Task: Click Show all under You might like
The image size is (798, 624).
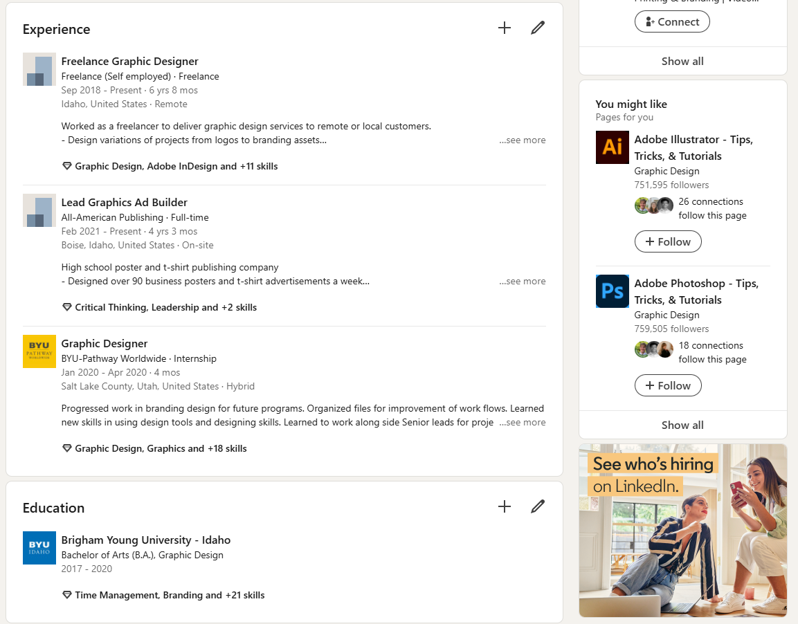Action: coord(682,425)
